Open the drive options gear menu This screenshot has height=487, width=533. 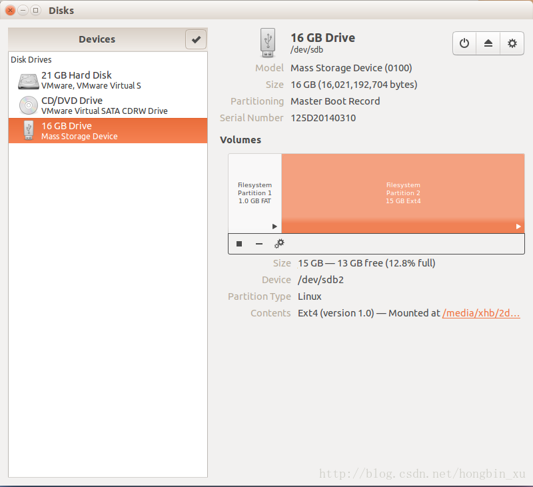tap(512, 43)
